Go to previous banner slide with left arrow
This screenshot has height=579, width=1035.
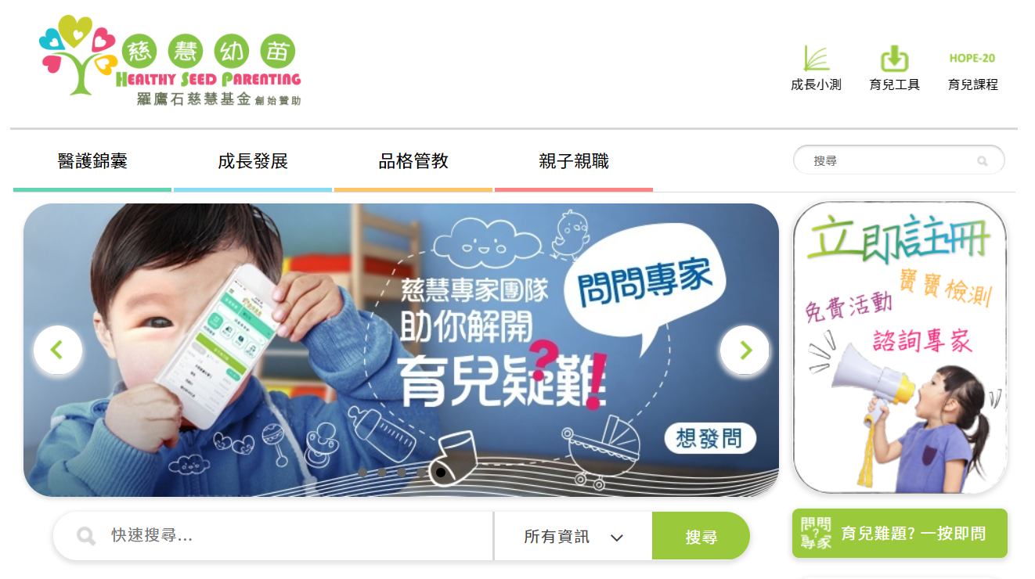pos(57,350)
